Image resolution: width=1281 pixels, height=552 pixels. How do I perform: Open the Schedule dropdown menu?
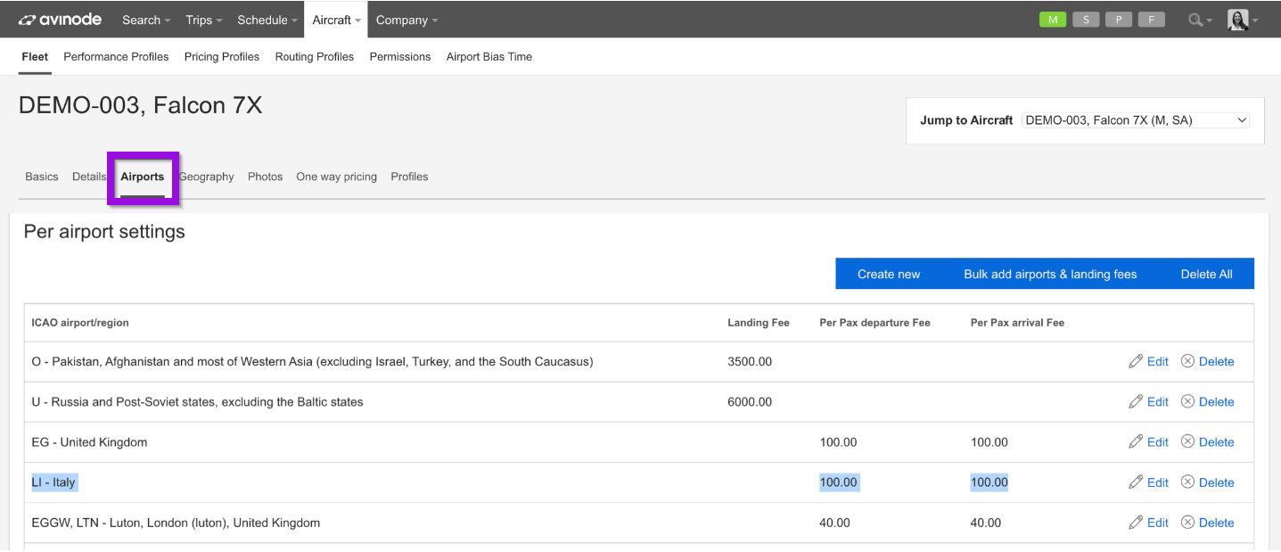(x=267, y=20)
